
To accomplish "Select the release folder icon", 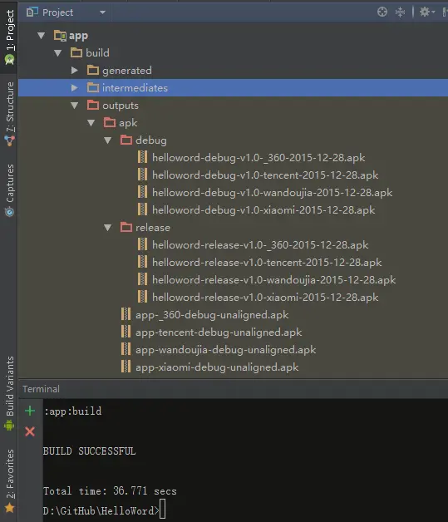I will (x=126, y=228).
